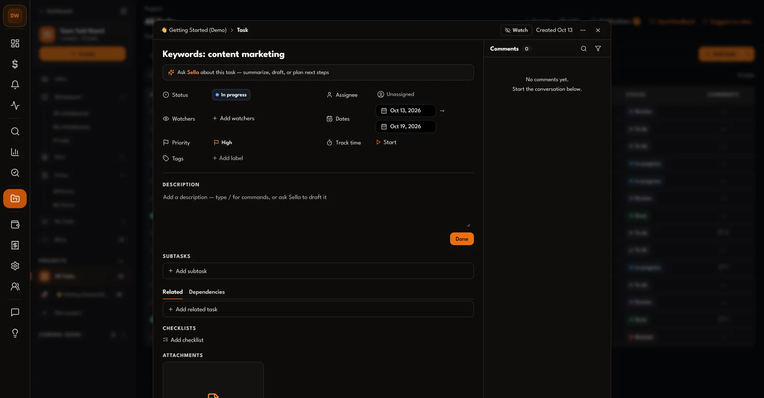
Task: Change the In progress status
Action: [x=231, y=95]
